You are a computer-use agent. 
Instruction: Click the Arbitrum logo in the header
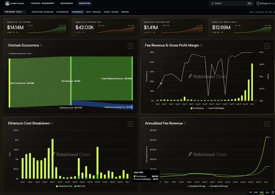pyautogui.click(x=15, y=3)
